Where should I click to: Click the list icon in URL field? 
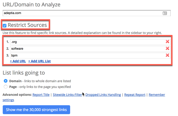pyautogui.click(x=165, y=13)
